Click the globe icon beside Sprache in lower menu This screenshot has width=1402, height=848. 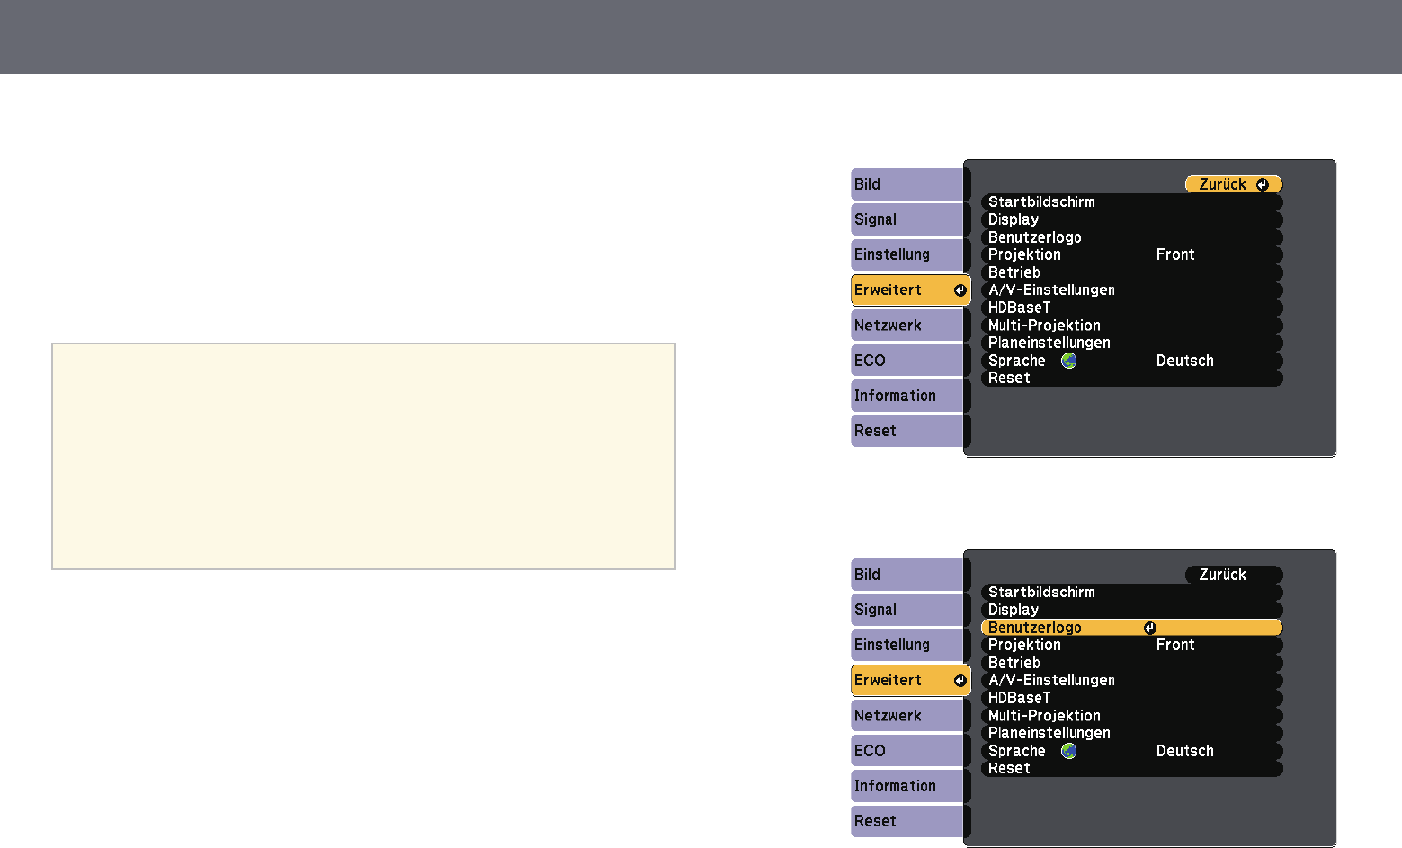click(x=1068, y=751)
